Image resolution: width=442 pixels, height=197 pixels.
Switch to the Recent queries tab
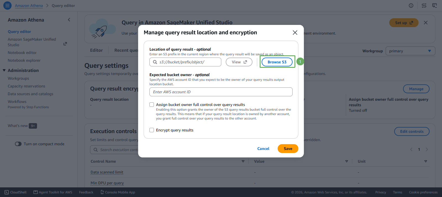coord(126,50)
